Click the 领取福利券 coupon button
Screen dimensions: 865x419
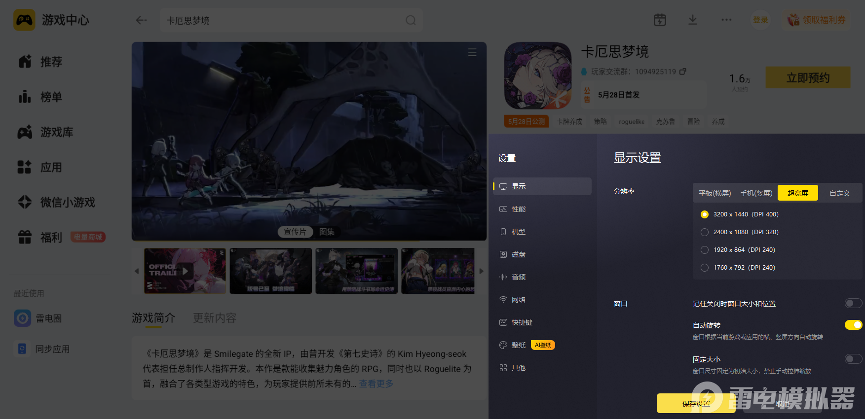pos(817,20)
